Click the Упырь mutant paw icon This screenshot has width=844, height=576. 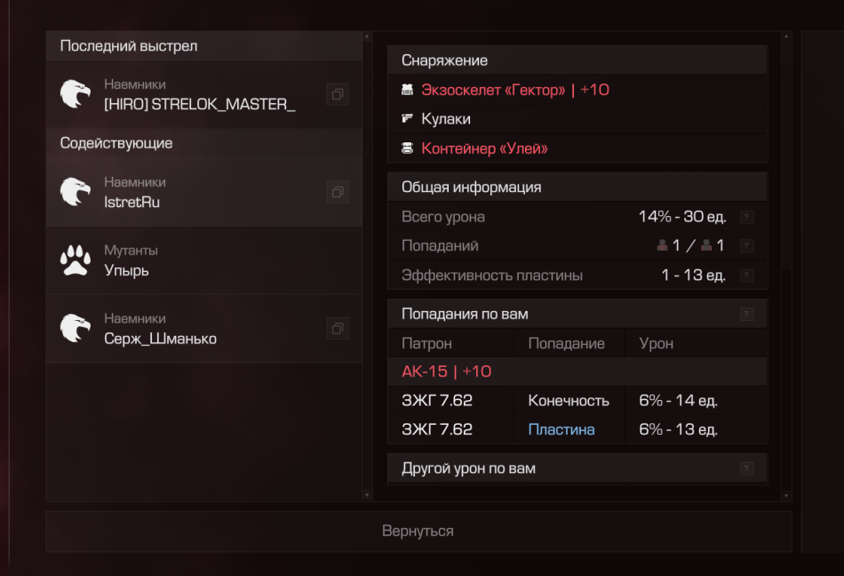click(x=76, y=260)
